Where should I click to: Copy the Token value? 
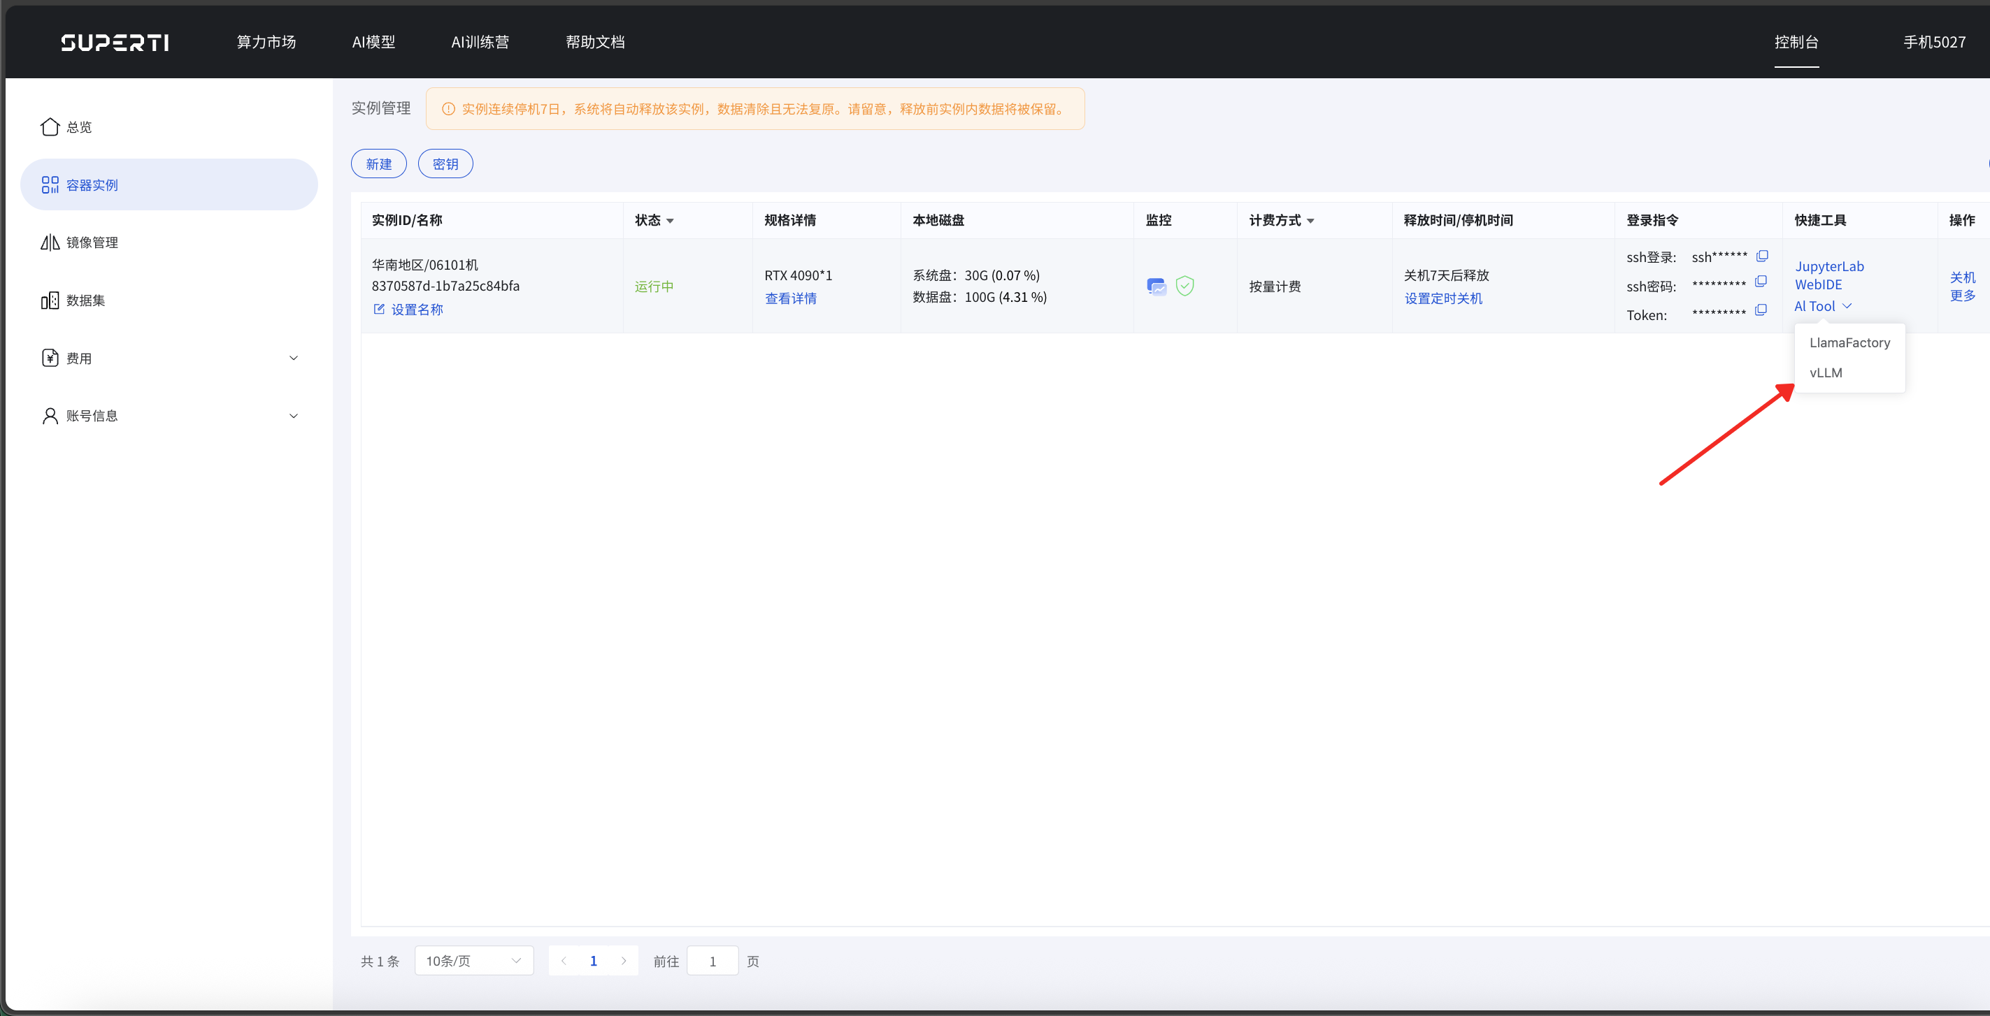pyautogui.click(x=1761, y=310)
